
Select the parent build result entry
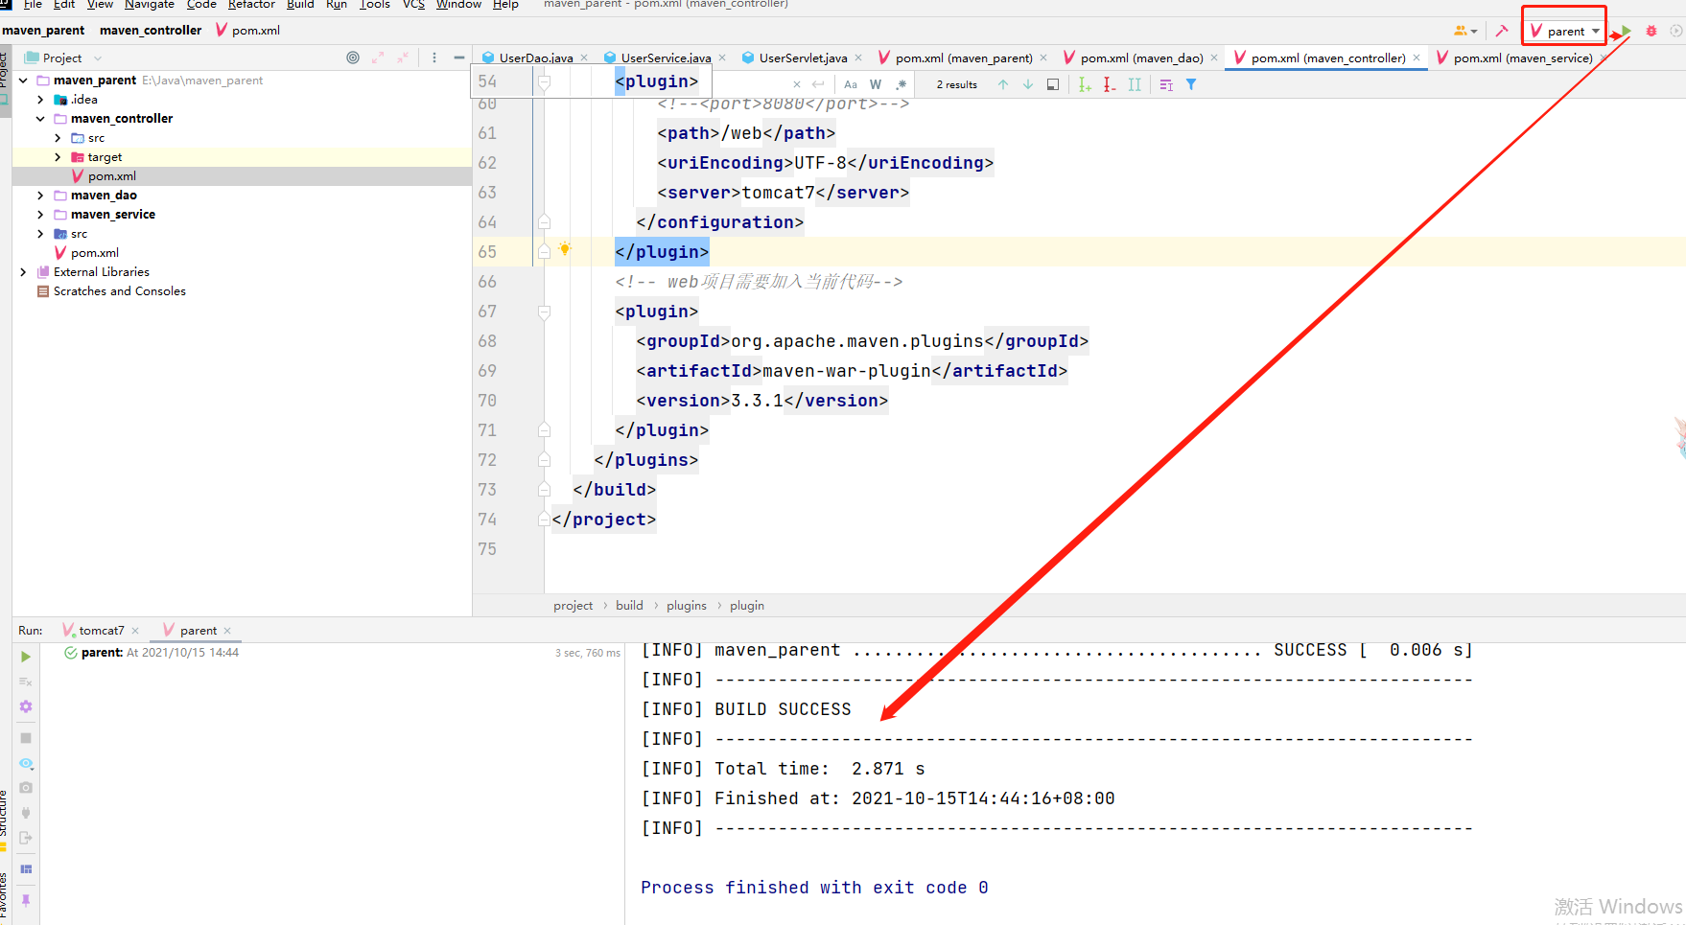click(160, 653)
